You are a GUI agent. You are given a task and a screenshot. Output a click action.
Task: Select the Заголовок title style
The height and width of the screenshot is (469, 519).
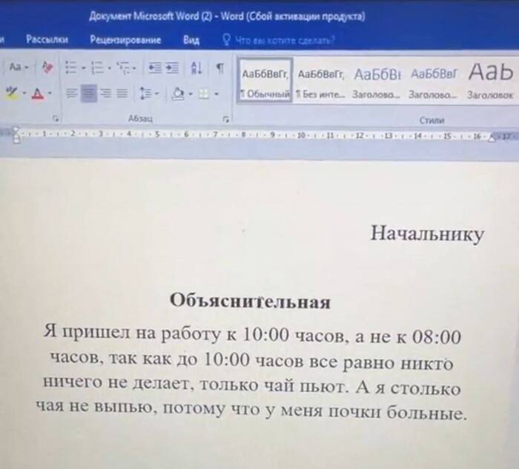pos(491,81)
